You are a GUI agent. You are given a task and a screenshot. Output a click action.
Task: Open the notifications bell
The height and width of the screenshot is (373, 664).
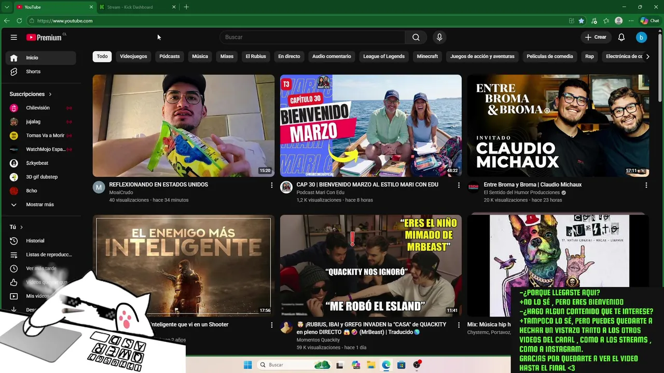[621, 37]
